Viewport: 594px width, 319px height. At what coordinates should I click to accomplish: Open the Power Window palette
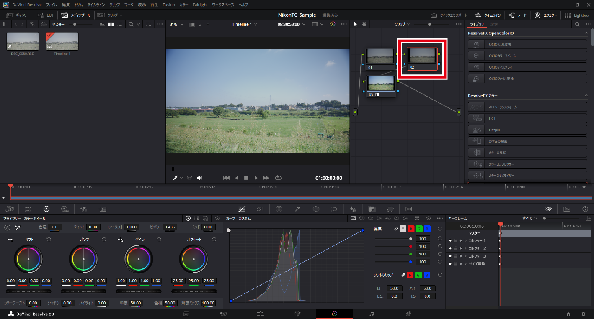pyautogui.click(x=316, y=209)
